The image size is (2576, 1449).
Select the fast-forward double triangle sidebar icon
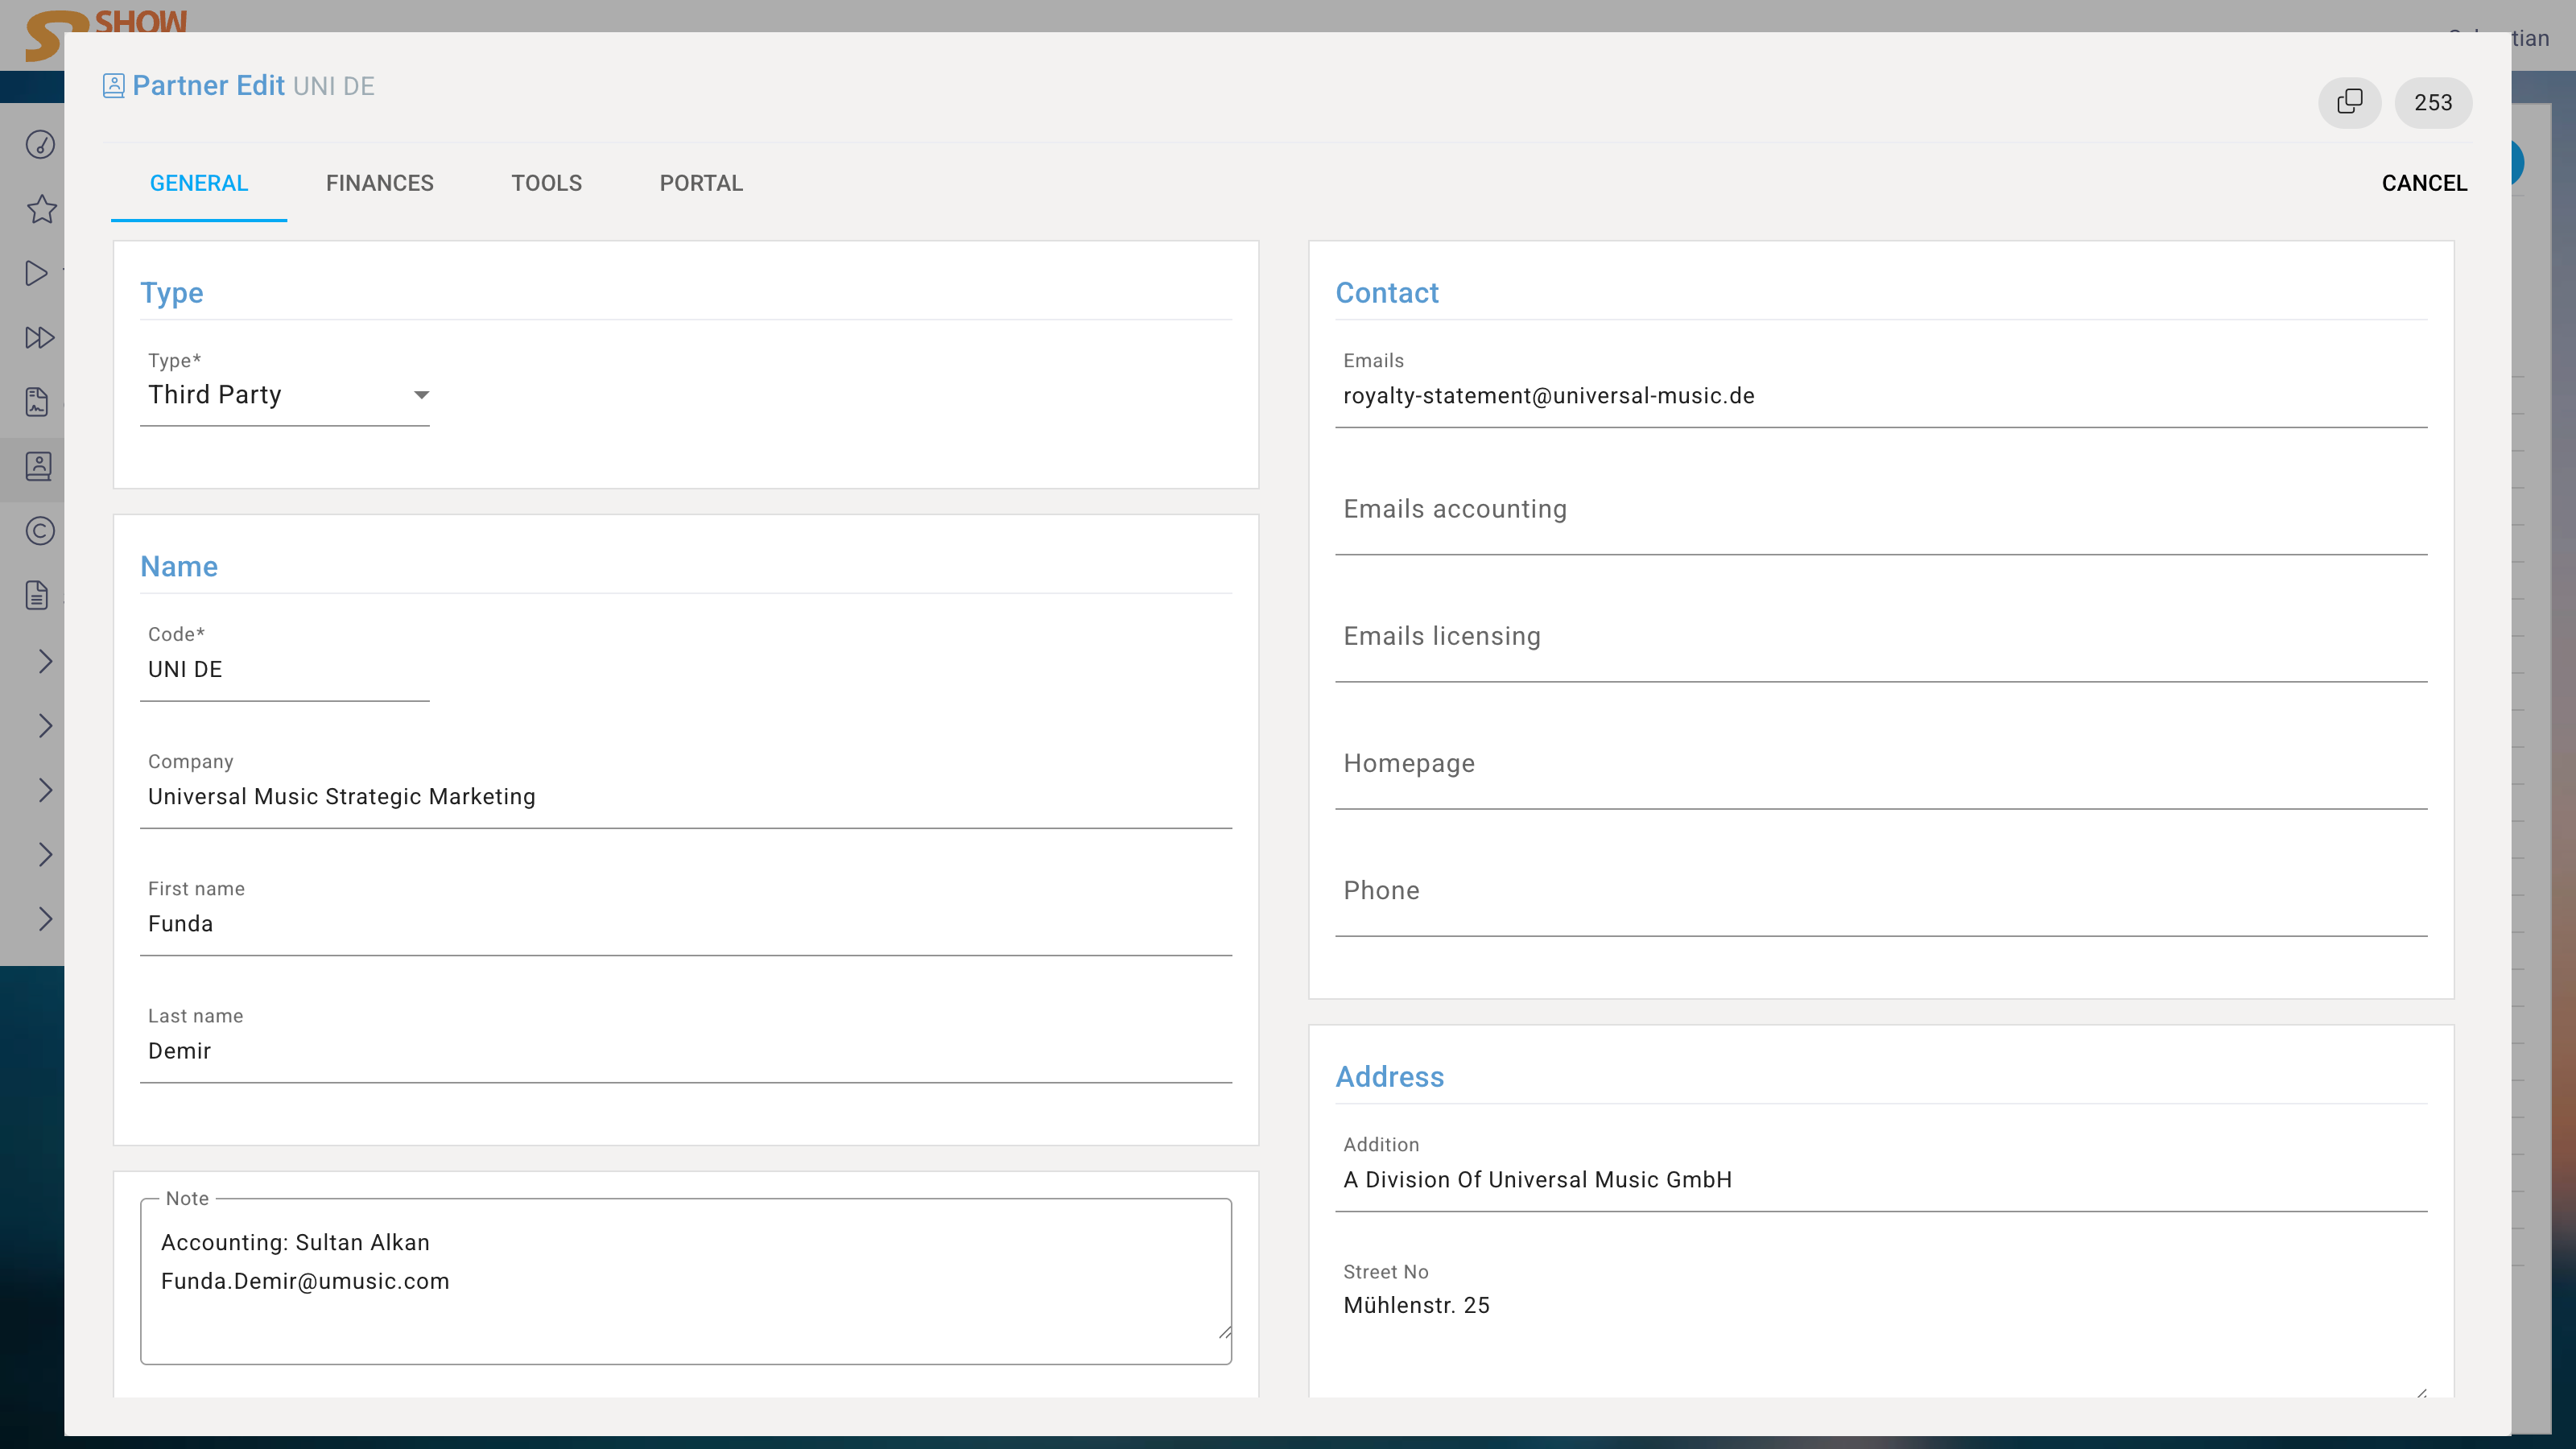(39, 338)
